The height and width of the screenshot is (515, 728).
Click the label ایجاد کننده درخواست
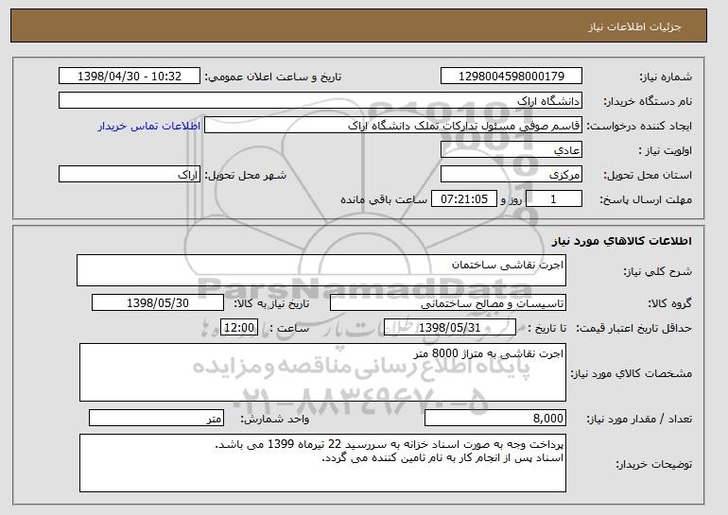point(639,127)
